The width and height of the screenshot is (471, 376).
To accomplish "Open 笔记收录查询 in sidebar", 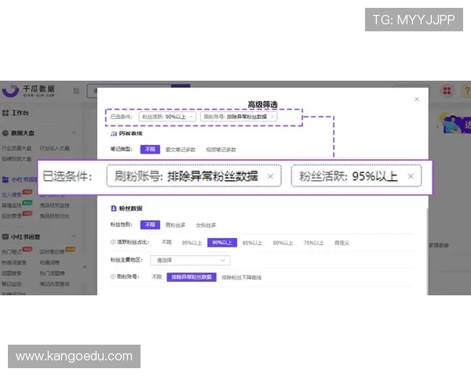I will [54, 284].
